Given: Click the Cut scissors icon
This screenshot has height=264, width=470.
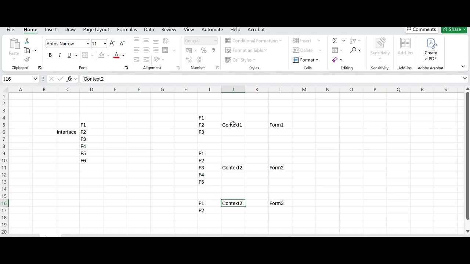Looking at the screenshot, I should click(x=27, y=41).
